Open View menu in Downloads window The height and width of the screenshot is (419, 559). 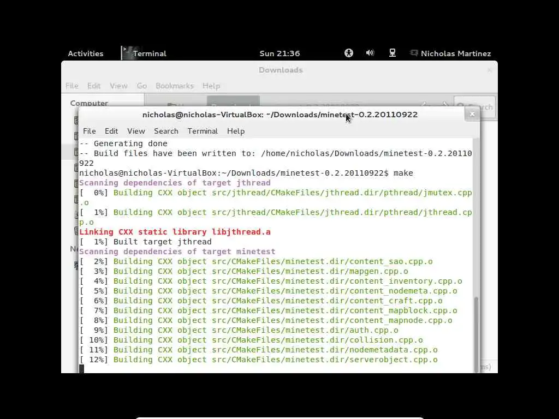click(x=118, y=86)
